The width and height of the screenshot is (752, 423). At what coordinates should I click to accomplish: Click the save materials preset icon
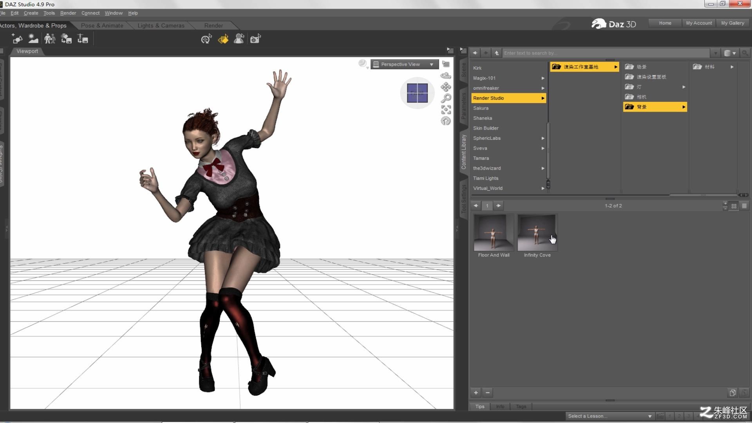point(66,39)
